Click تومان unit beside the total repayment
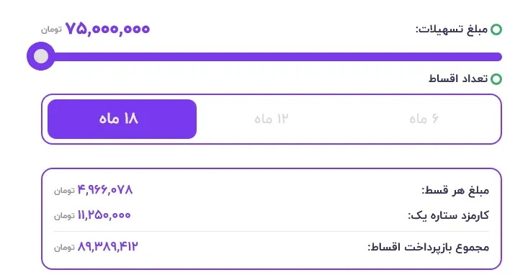528x280 pixels. click(64, 248)
